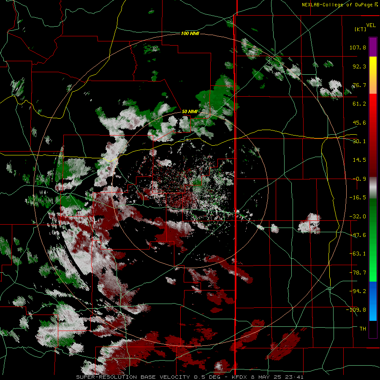Select the -0.9 legend value
The height and width of the screenshot is (380, 380).
click(359, 179)
